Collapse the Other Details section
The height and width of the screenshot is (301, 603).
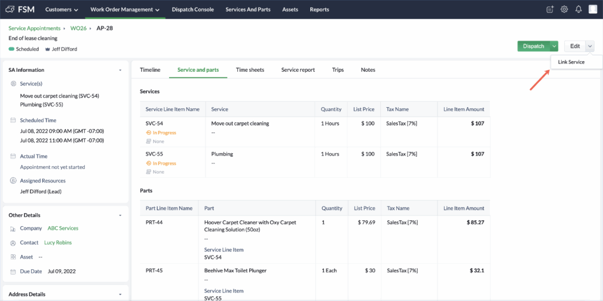120,216
